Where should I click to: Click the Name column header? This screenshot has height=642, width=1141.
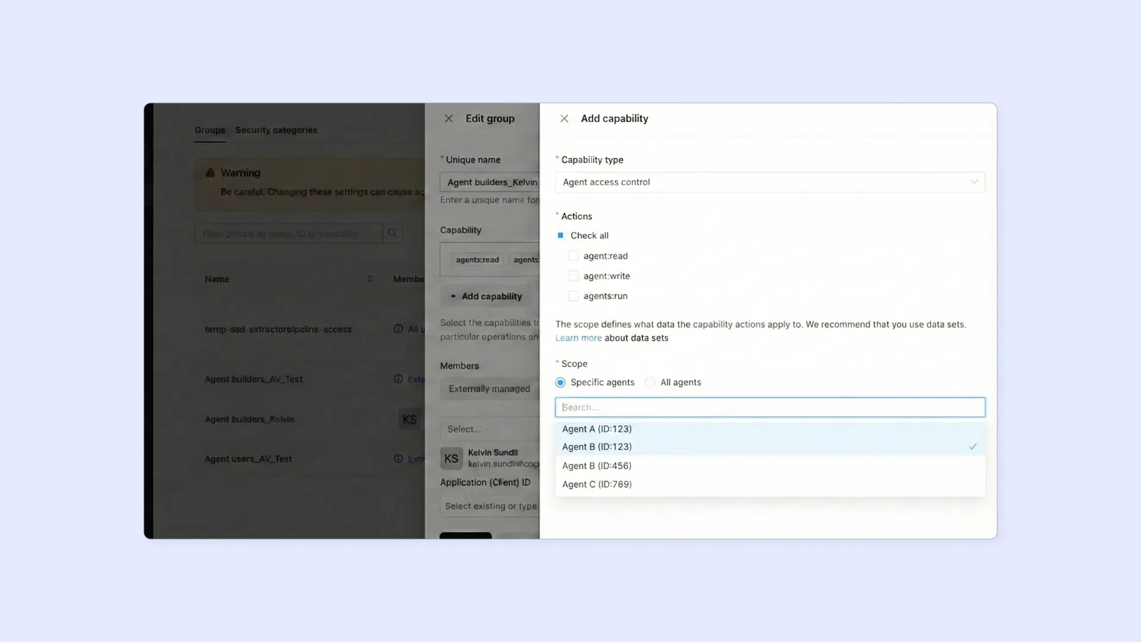pos(217,279)
